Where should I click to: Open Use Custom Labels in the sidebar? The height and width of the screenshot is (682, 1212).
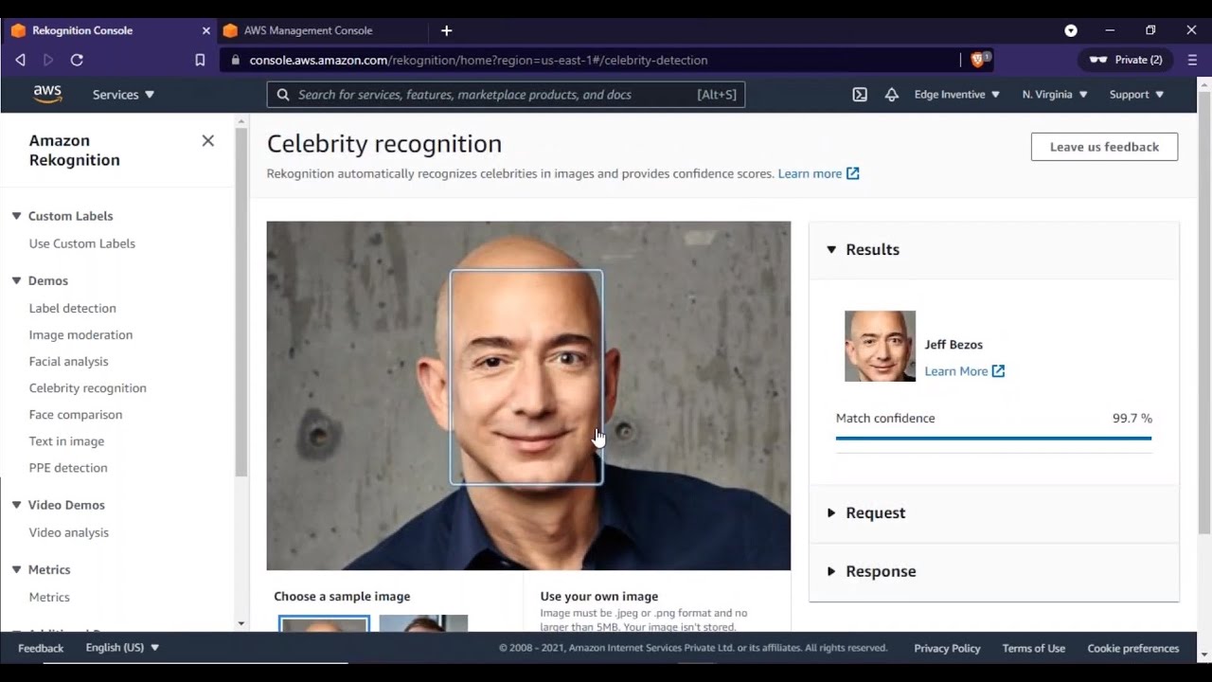click(x=82, y=243)
